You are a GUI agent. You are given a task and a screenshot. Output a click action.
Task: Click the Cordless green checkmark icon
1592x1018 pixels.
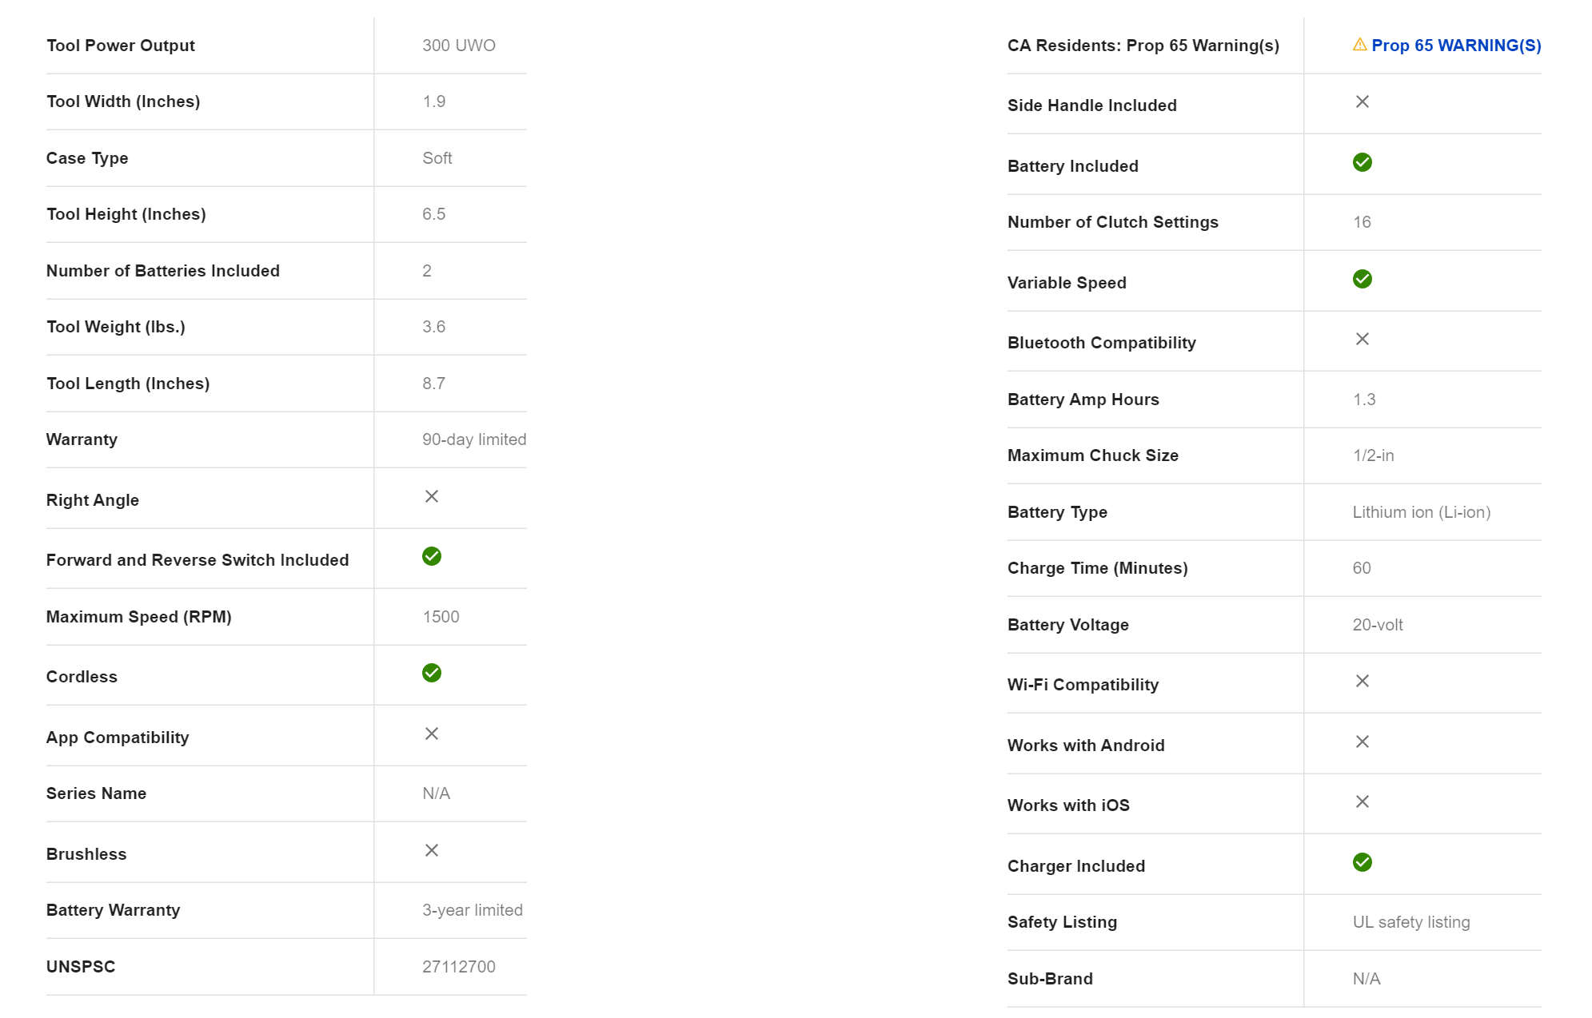pyautogui.click(x=432, y=673)
